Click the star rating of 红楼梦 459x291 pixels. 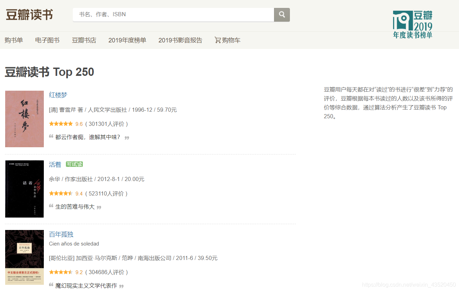(x=61, y=124)
